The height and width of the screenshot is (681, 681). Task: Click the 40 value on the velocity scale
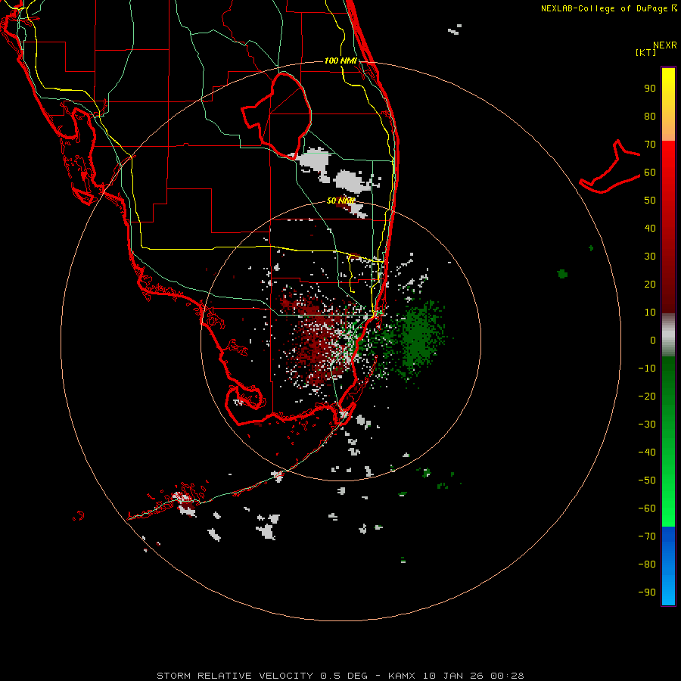650,228
